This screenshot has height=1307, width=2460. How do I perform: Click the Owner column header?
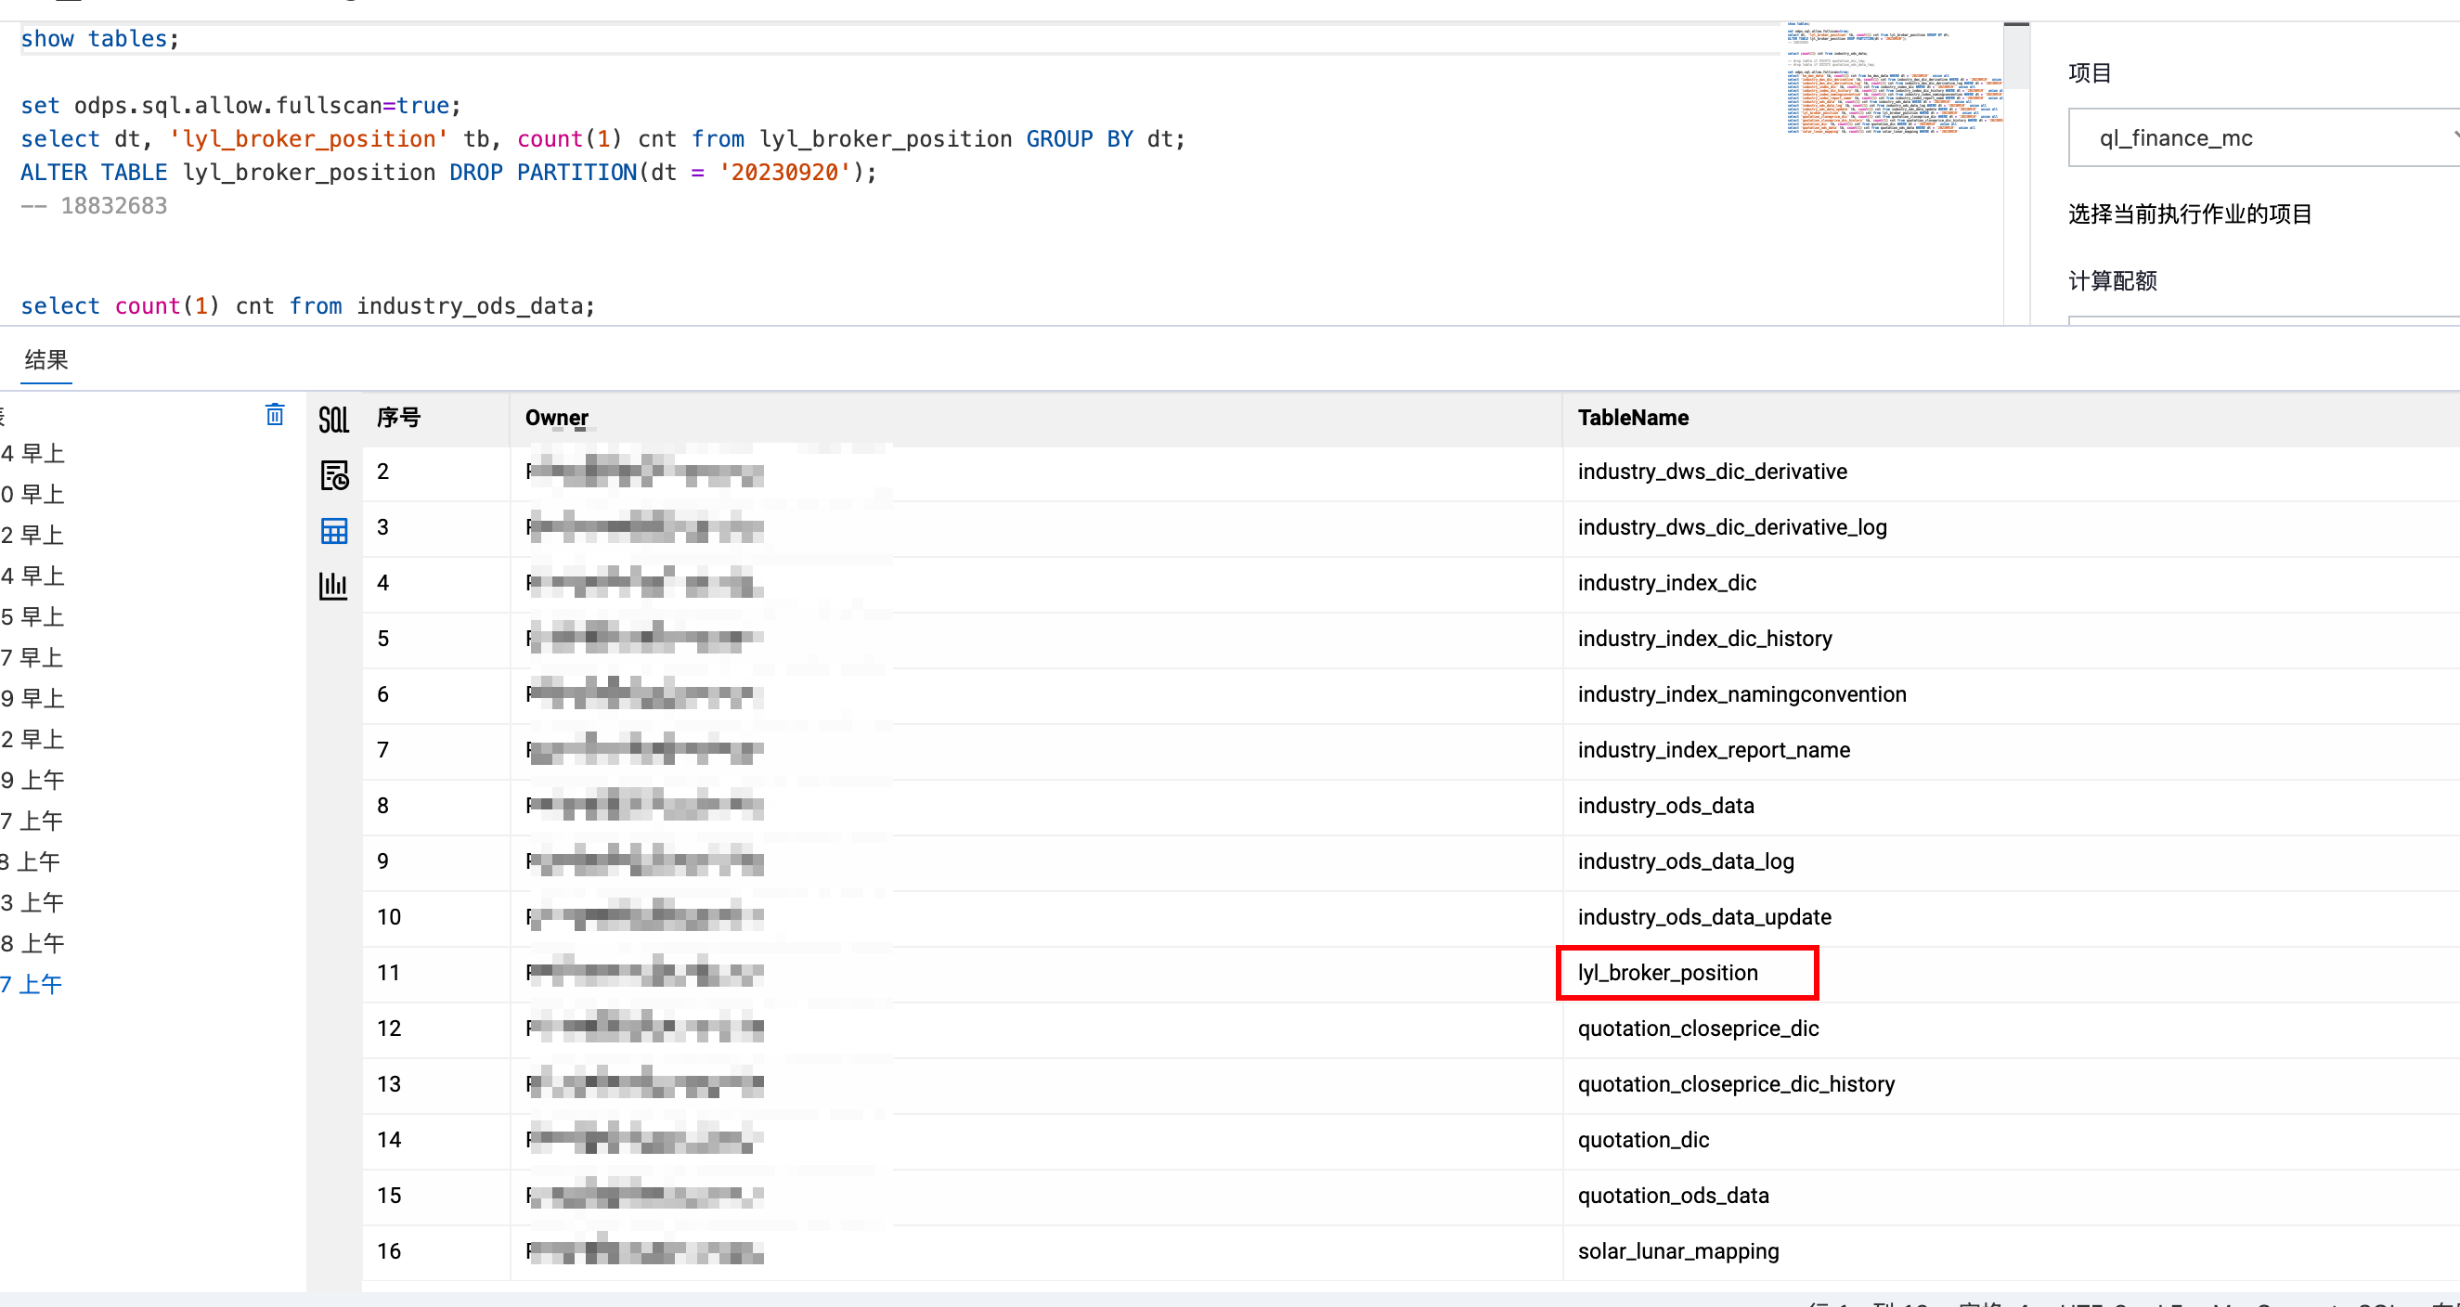pyautogui.click(x=557, y=417)
